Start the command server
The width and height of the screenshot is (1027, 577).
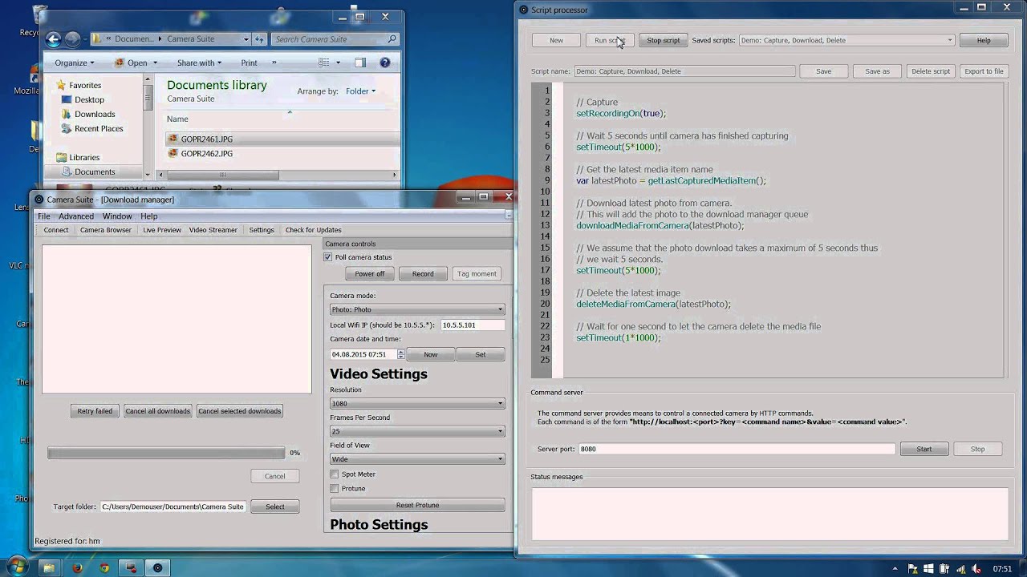924,449
